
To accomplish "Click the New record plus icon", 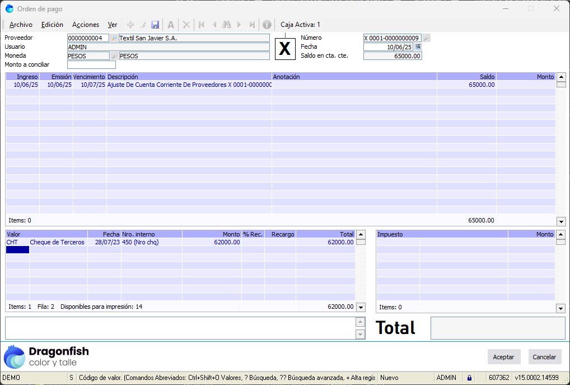I will [x=130, y=25].
